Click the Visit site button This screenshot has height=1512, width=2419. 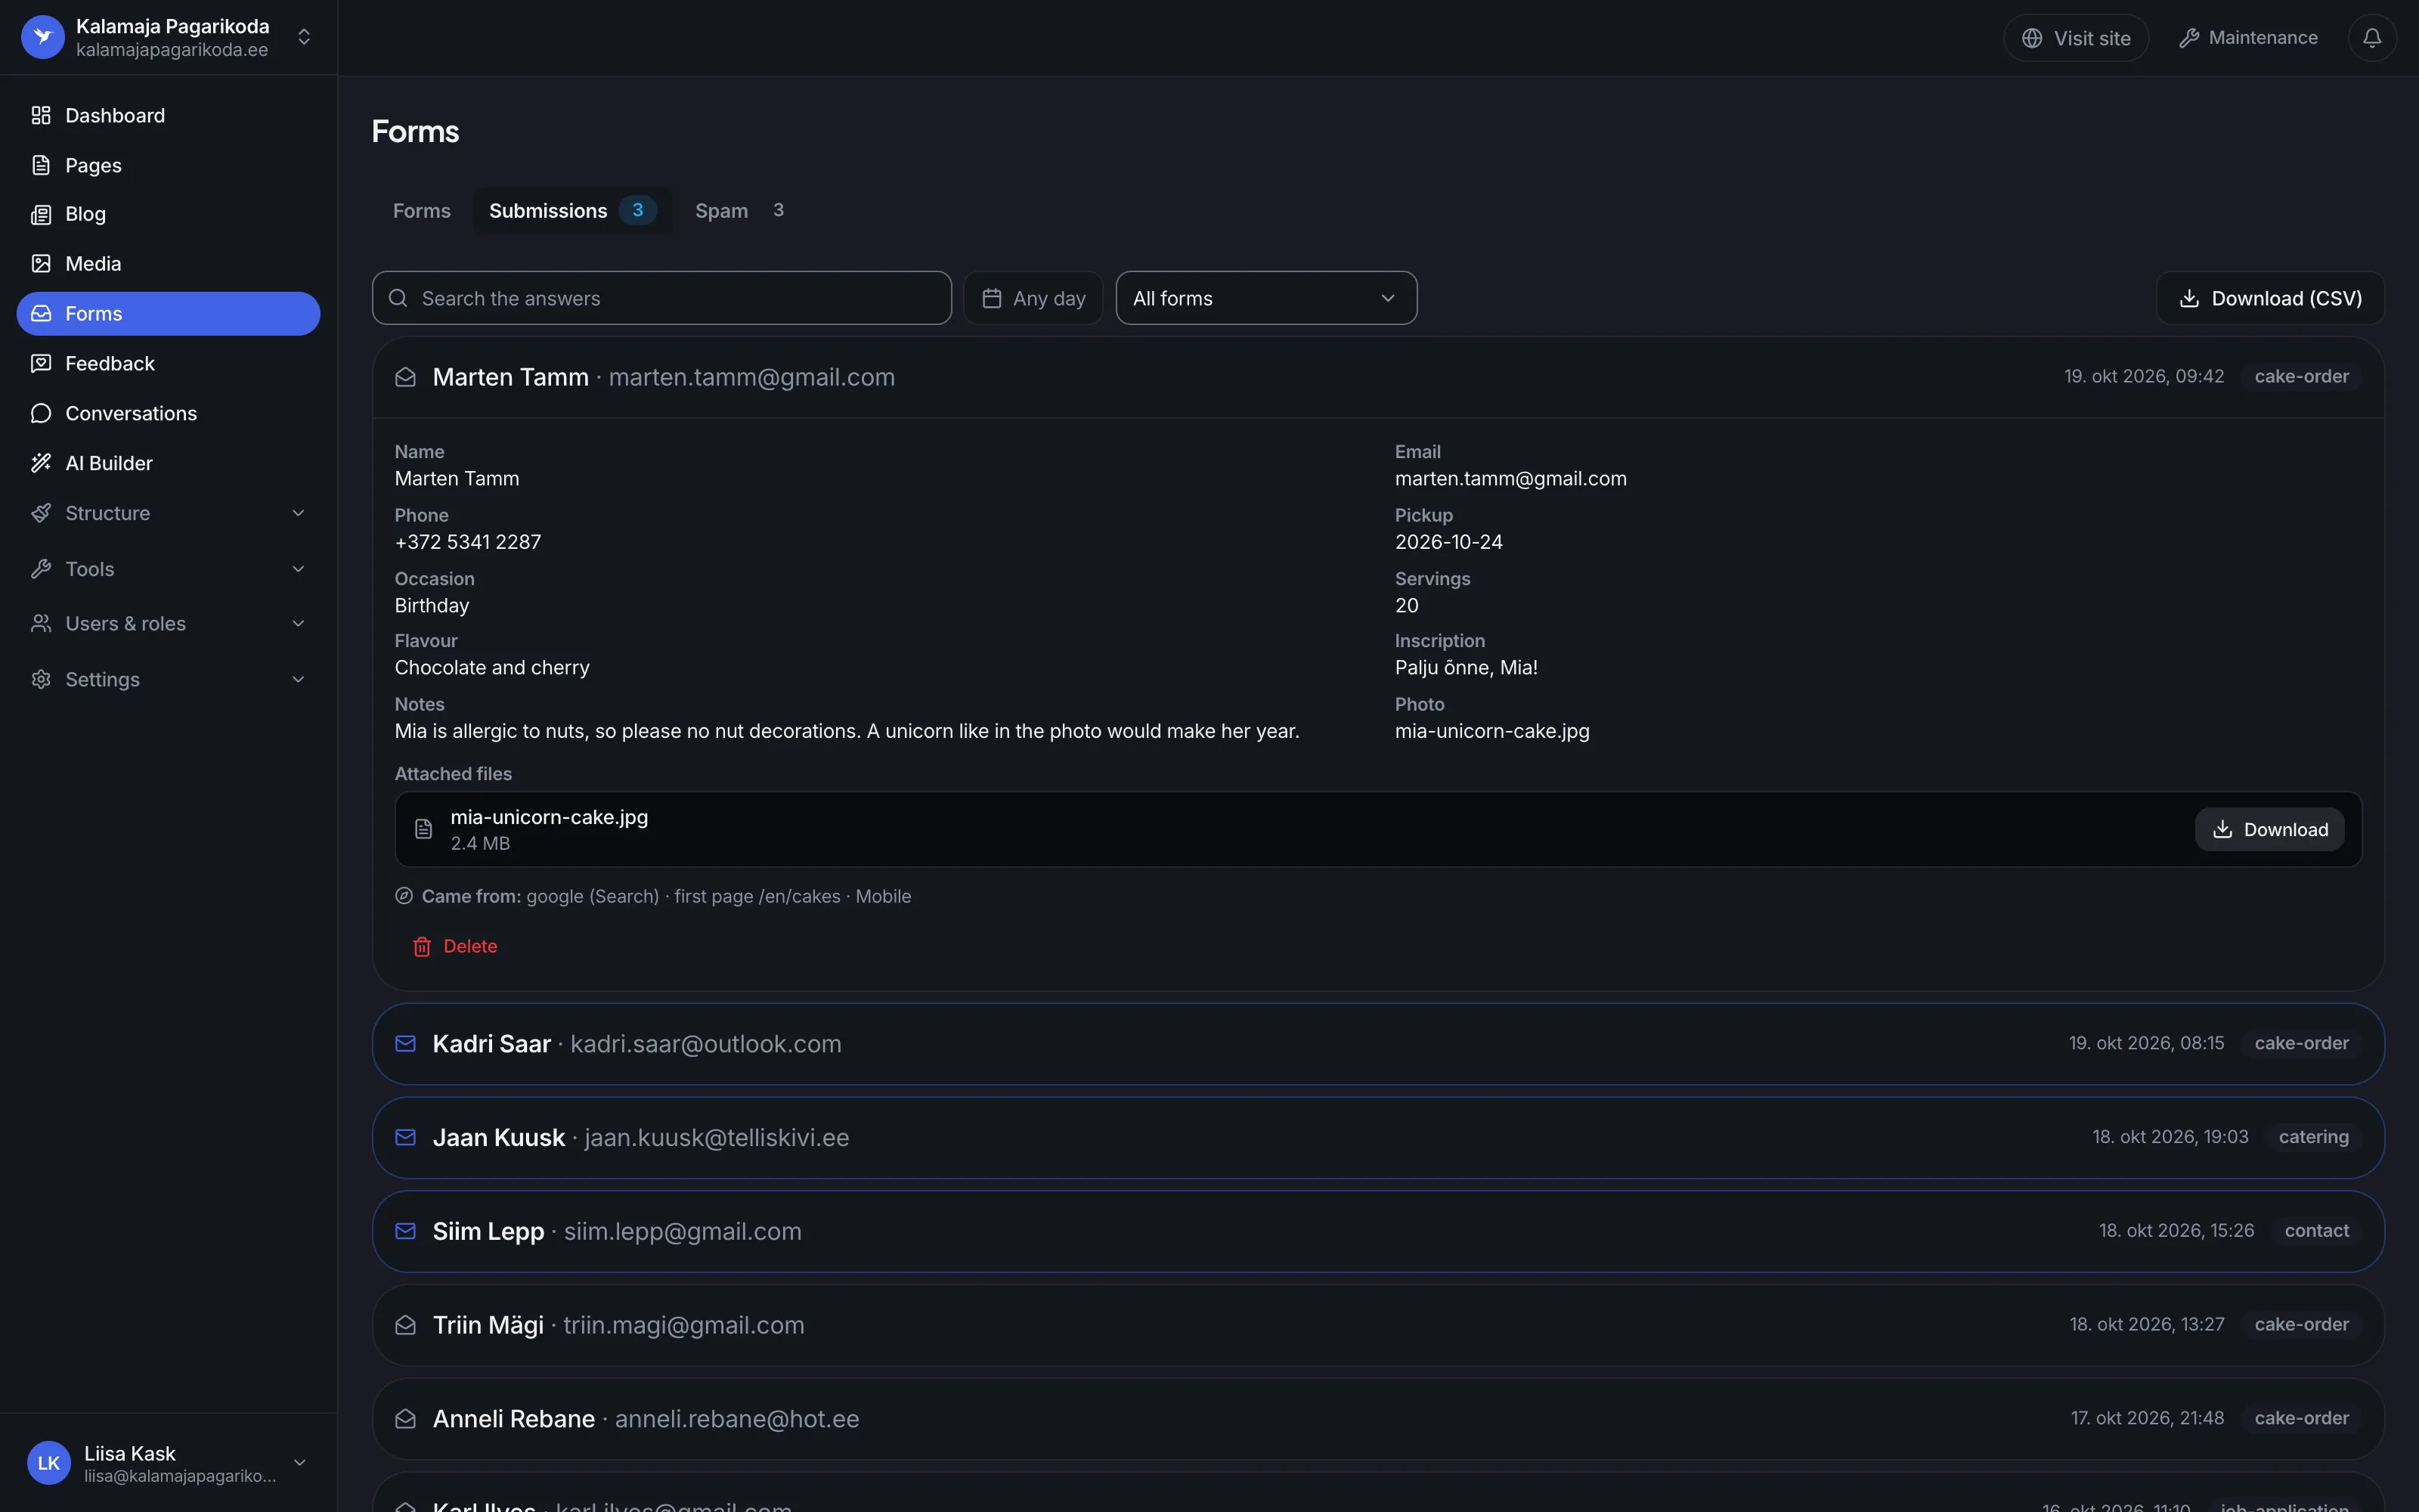[x=2076, y=38]
